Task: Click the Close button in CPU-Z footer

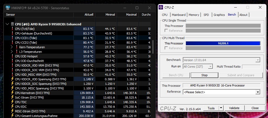Action: coord(255,108)
